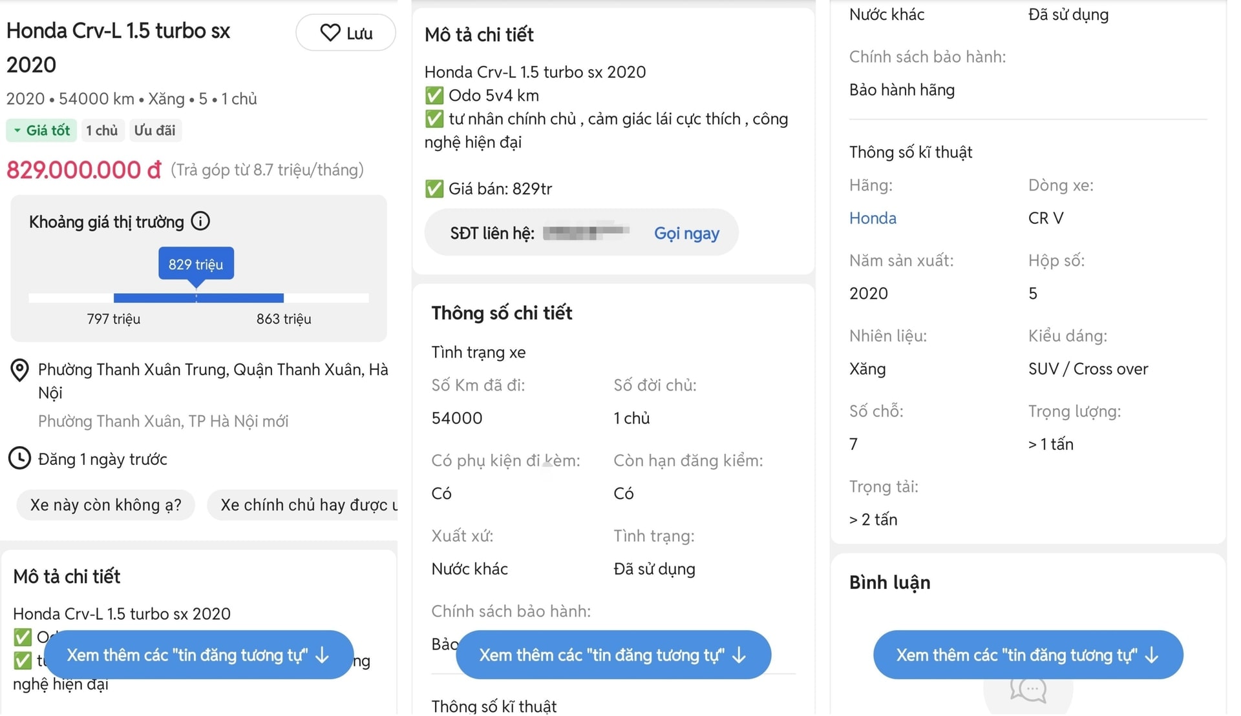Select the Giá tốt tag with arrow
The height and width of the screenshot is (716, 1241).
42,130
